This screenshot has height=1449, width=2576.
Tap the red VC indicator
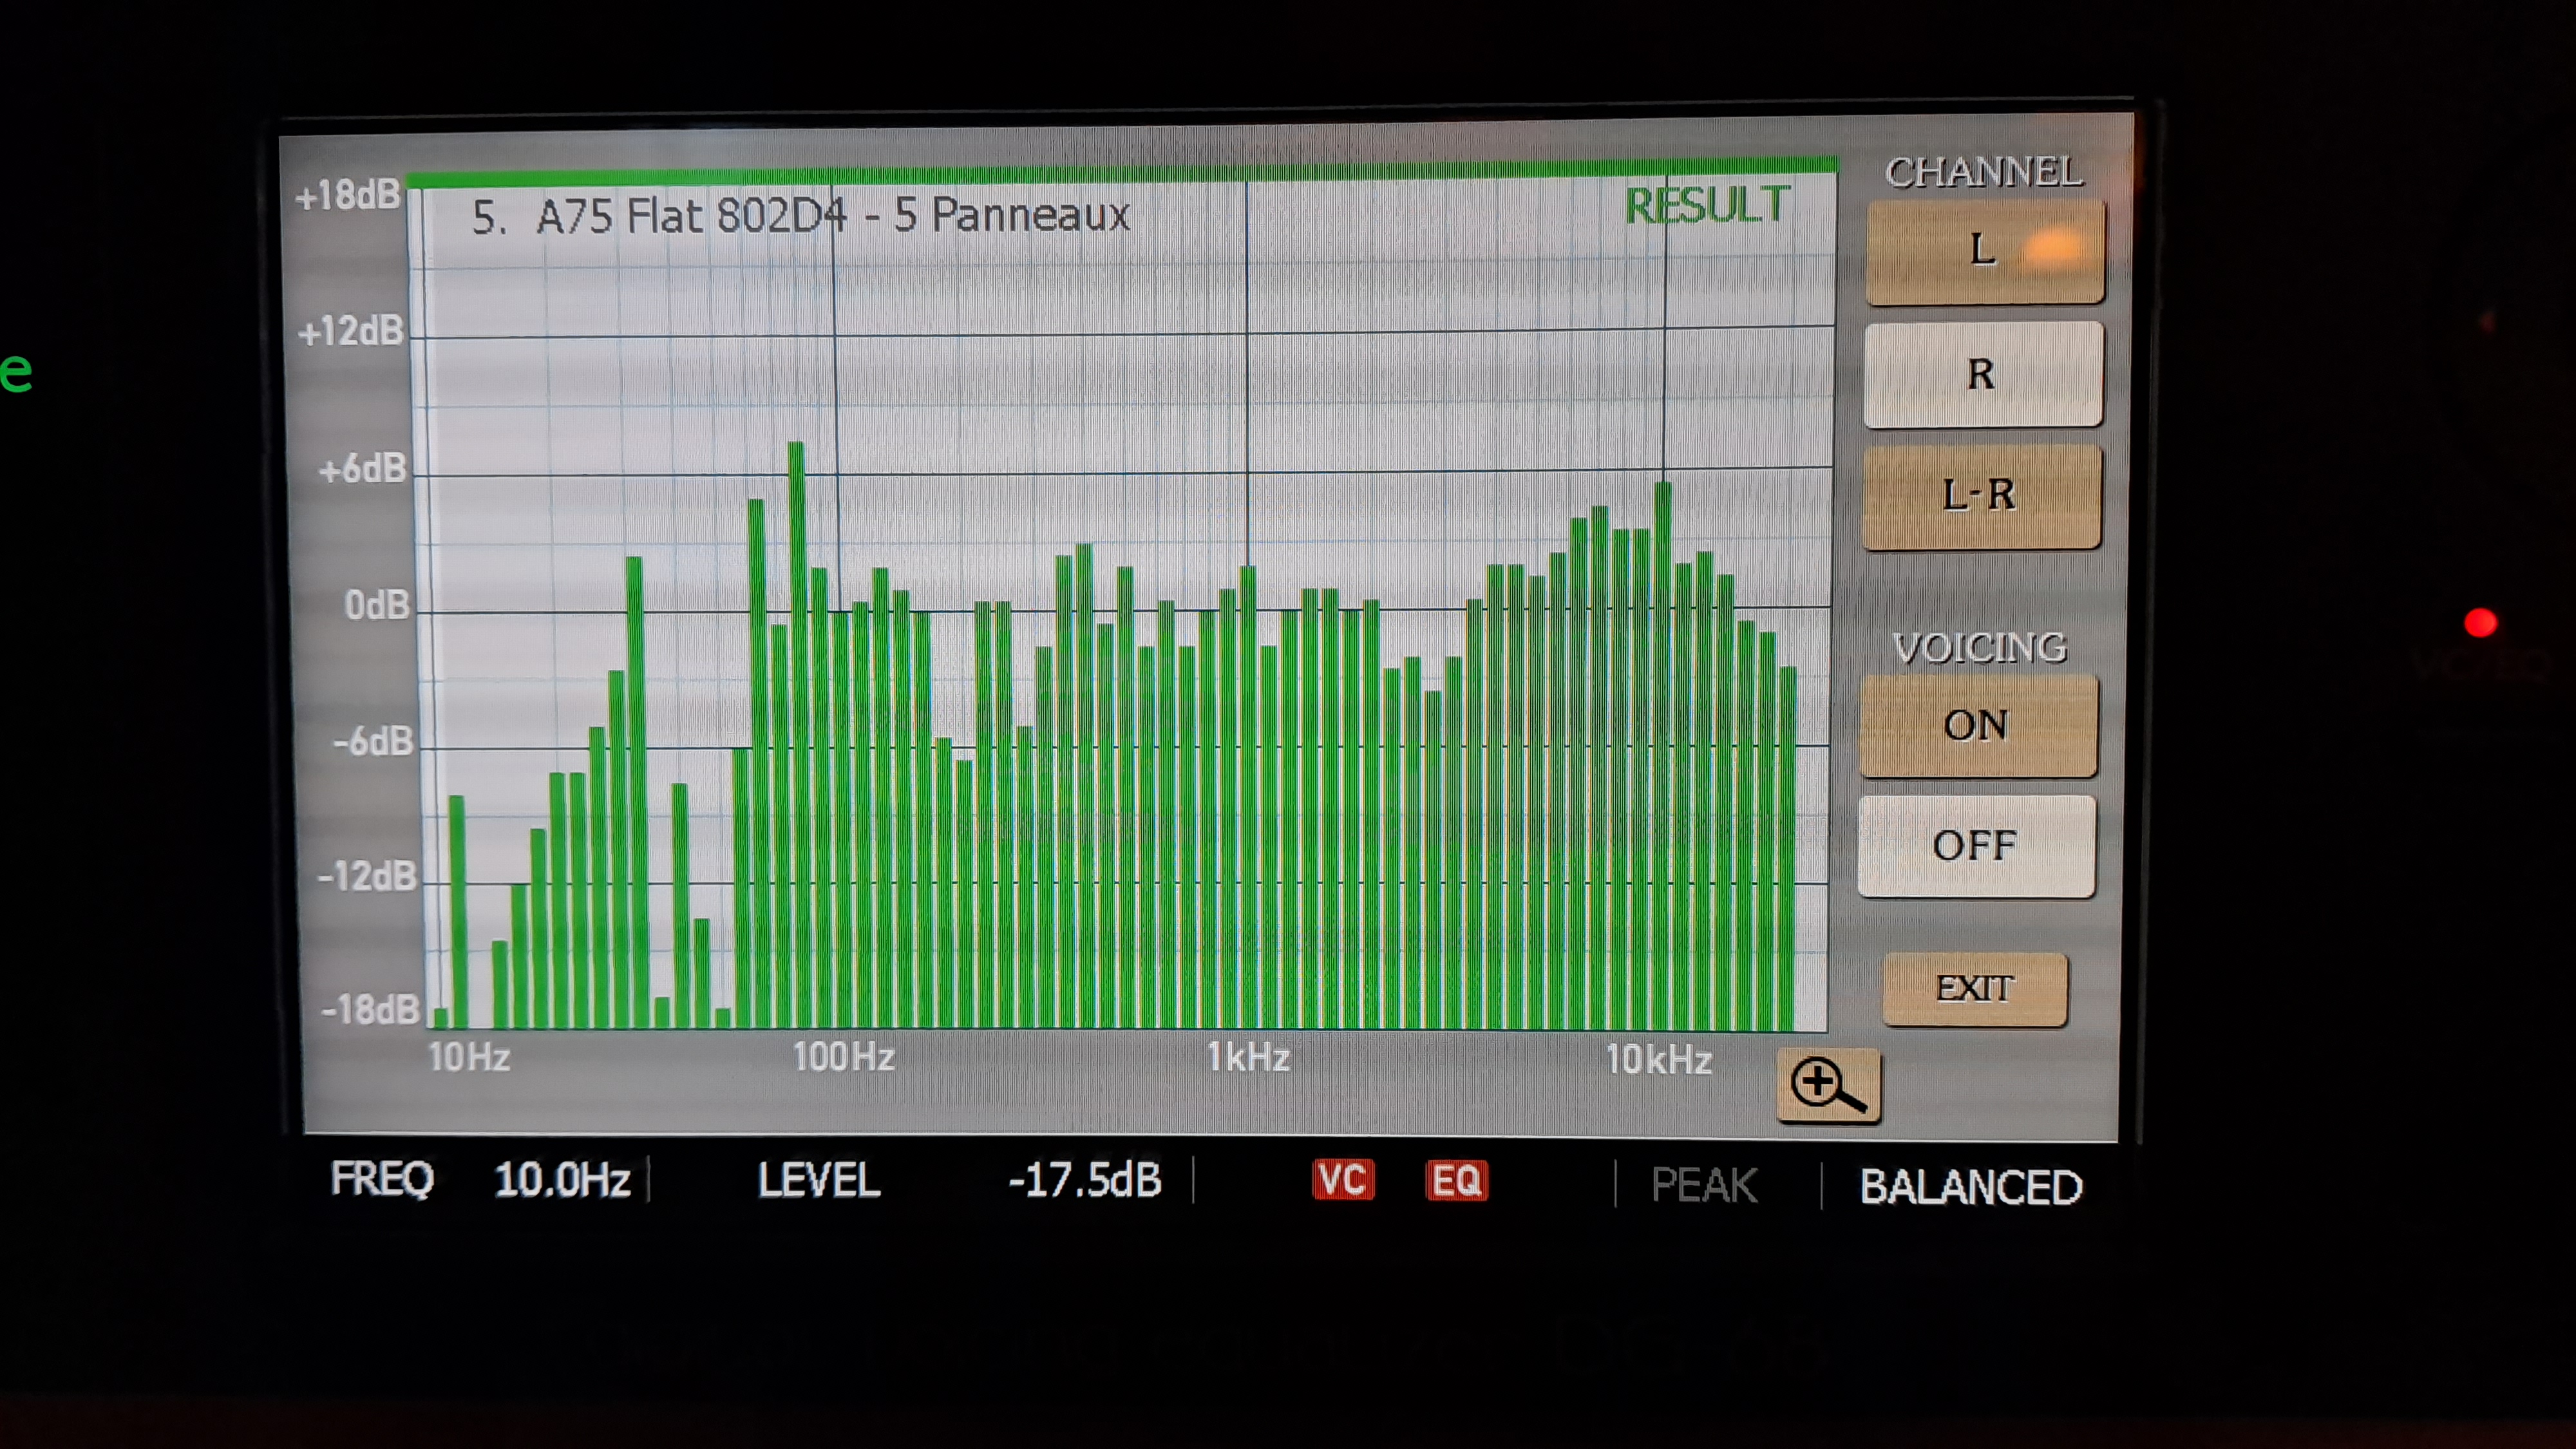tap(1342, 1180)
